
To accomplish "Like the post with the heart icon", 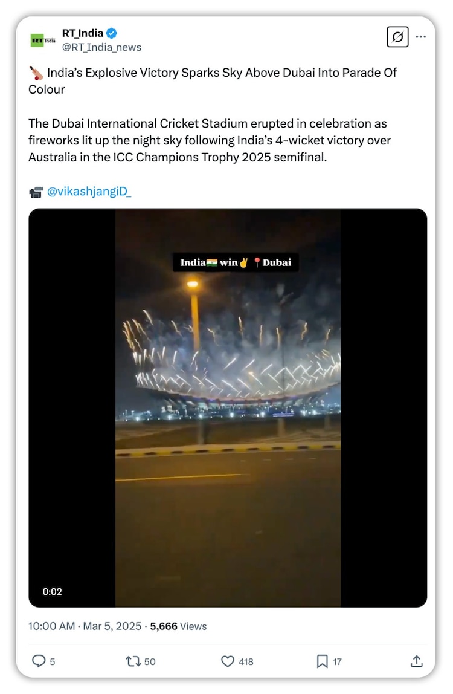I will [x=228, y=661].
